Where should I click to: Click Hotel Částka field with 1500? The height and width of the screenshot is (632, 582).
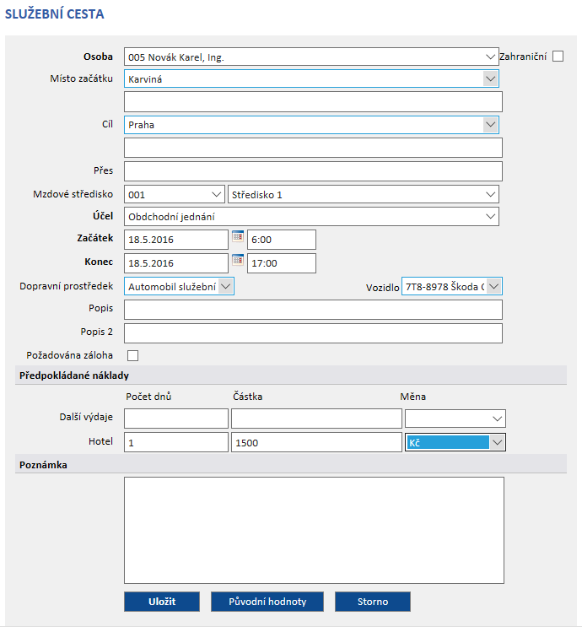tap(316, 442)
